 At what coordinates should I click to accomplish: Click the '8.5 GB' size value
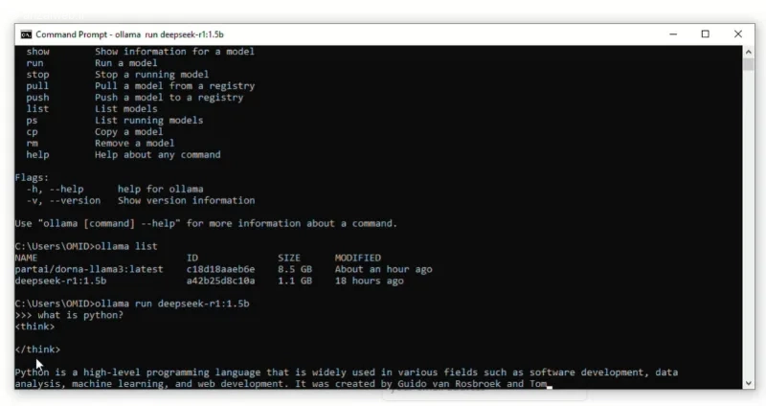[x=295, y=269]
